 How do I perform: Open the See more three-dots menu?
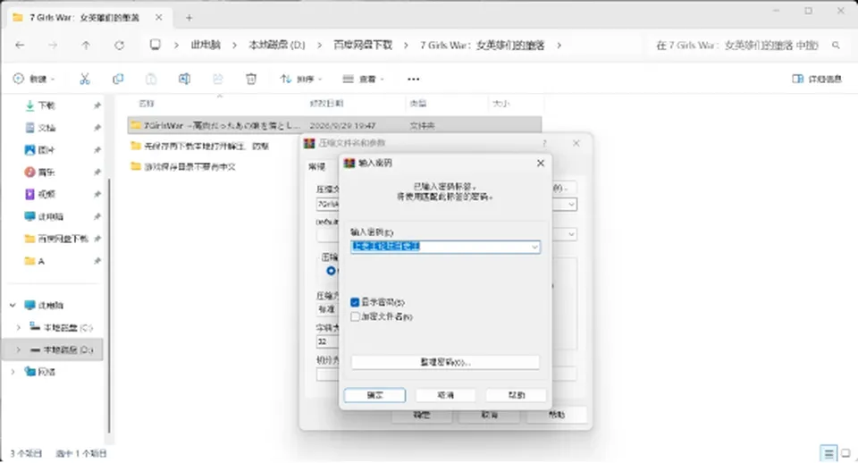click(x=413, y=79)
